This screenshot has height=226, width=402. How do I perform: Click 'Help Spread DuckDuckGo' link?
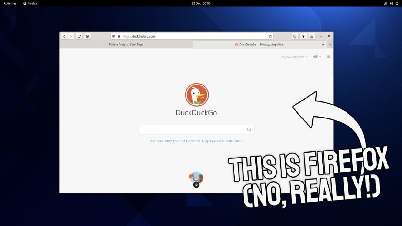coord(223,141)
